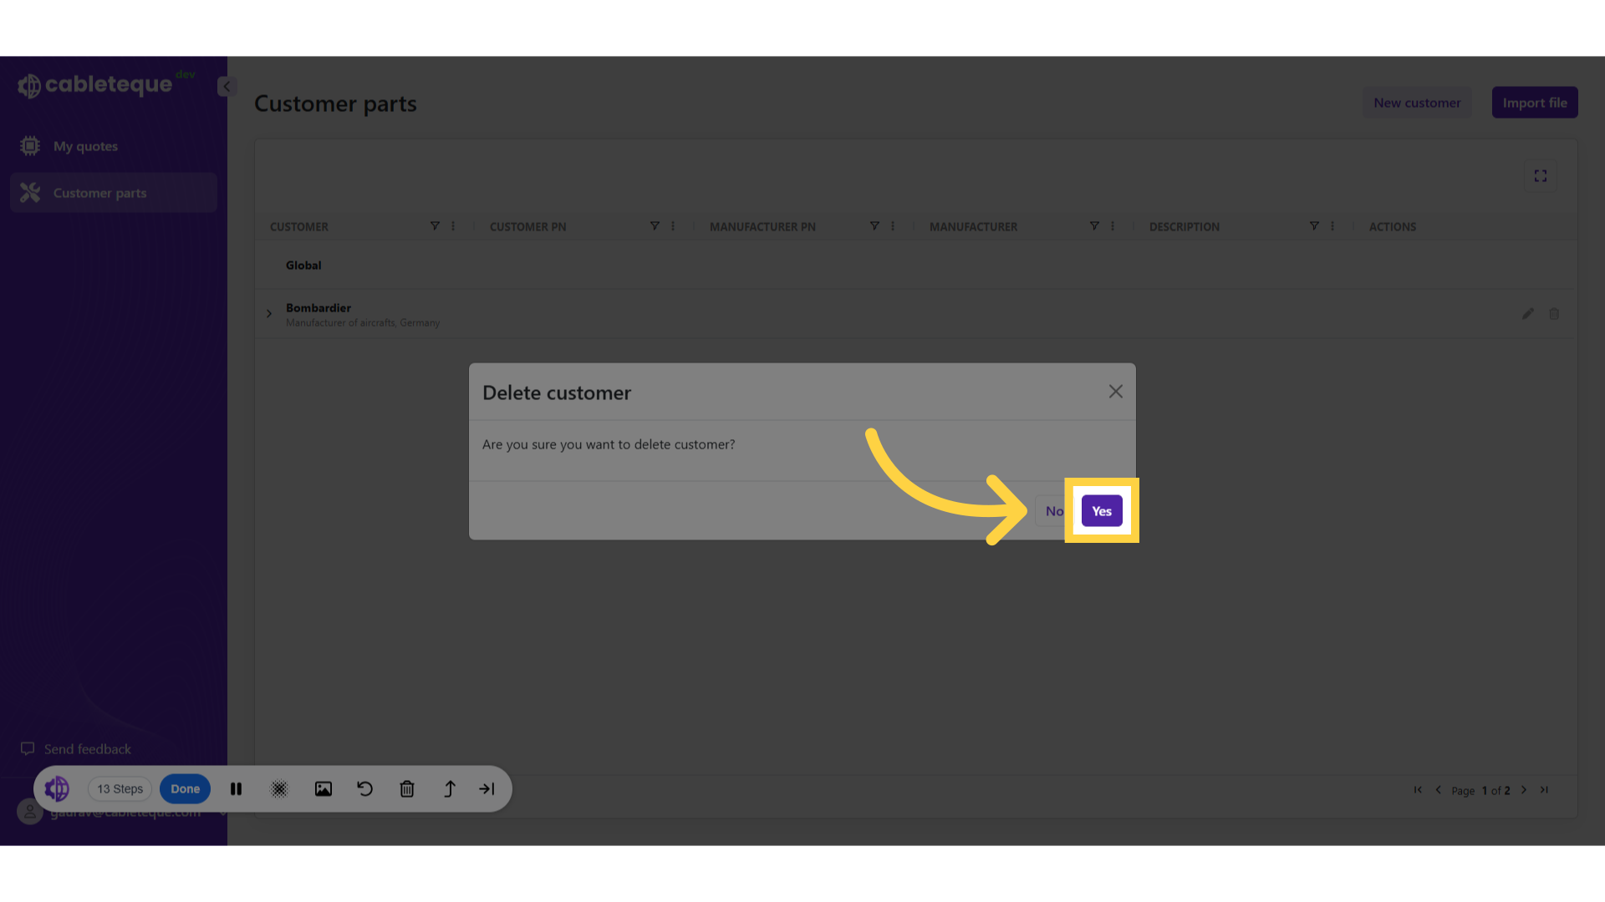Pause the step recording
The width and height of the screenshot is (1605, 902).
click(x=237, y=789)
